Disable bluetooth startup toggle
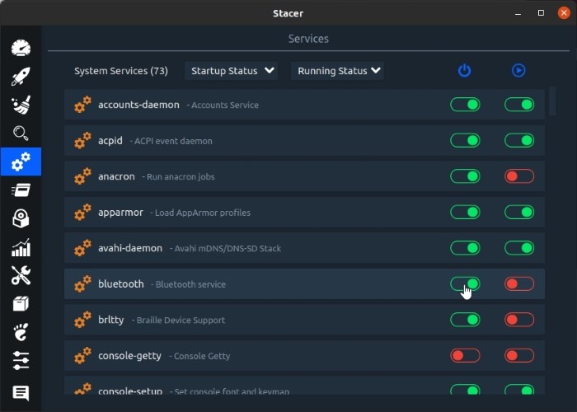Image resolution: width=577 pixels, height=412 pixels. [465, 284]
